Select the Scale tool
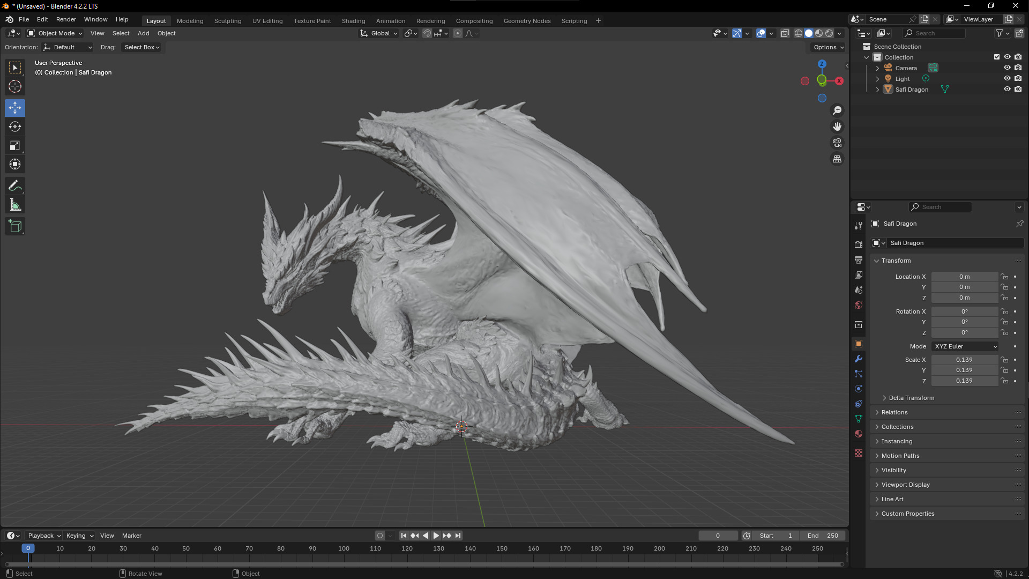 (x=15, y=145)
